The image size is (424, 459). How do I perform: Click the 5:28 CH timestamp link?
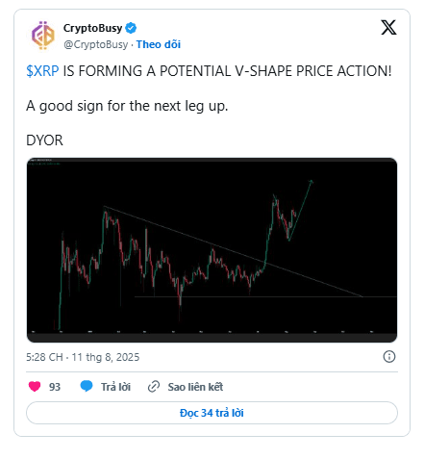tap(83, 357)
